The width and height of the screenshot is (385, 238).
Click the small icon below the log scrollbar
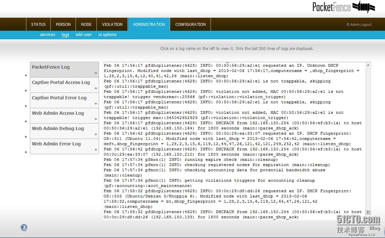click(367, 212)
